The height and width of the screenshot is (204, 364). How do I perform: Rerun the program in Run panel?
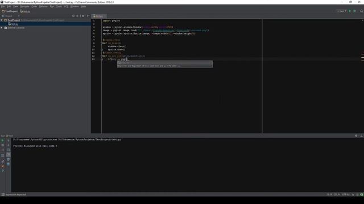[x=2, y=141]
